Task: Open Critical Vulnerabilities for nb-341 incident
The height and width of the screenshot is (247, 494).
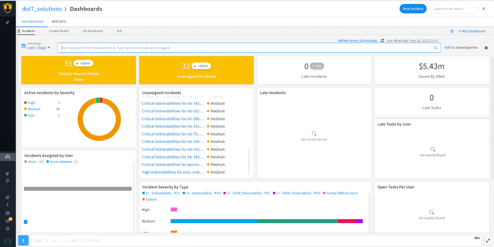Action: [x=173, y=103]
